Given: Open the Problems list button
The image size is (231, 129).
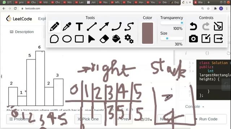Looking at the screenshot, I should pyautogui.click(x=20, y=119).
